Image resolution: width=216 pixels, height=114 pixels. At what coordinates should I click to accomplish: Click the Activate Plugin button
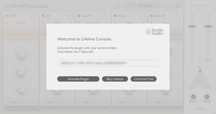(x=78, y=79)
